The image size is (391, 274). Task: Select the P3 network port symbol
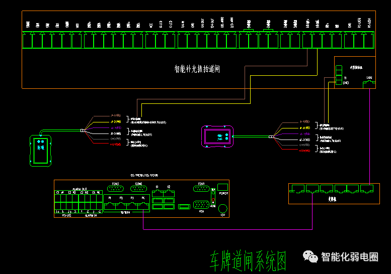[x=132, y=205]
